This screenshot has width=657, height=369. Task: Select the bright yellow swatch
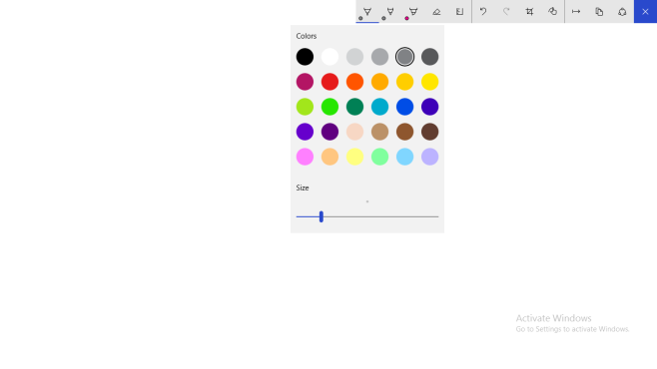pyautogui.click(x=430, y=82)
